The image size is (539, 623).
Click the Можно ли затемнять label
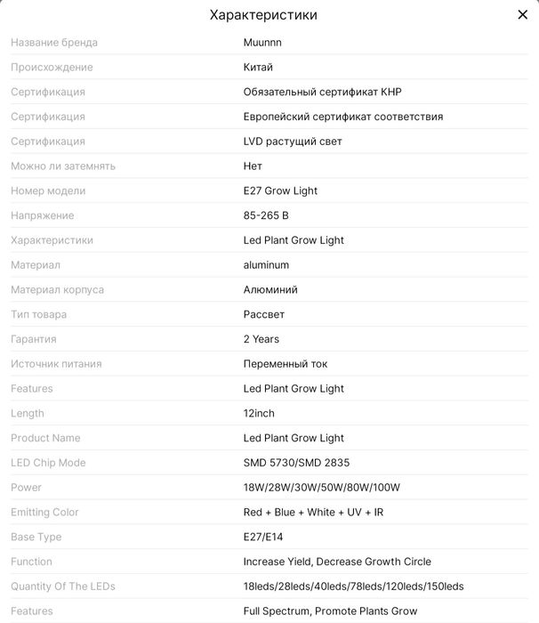(63, 166)
